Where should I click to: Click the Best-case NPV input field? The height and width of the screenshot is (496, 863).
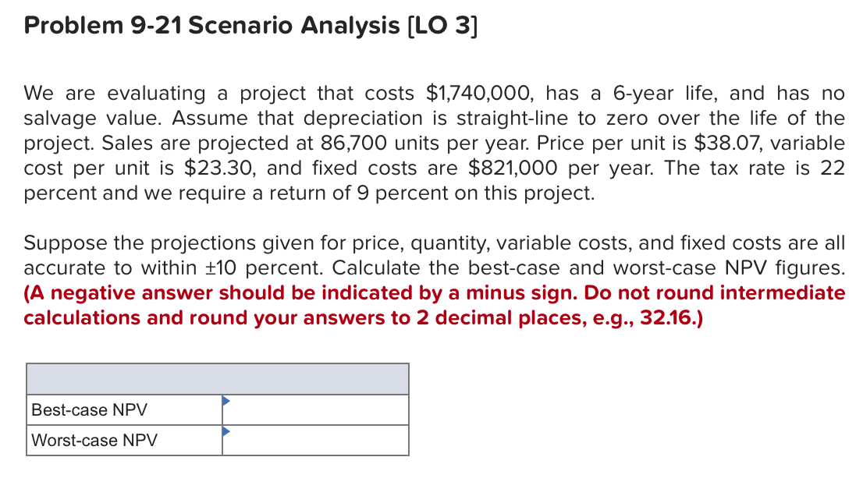(x=316, y=409)
